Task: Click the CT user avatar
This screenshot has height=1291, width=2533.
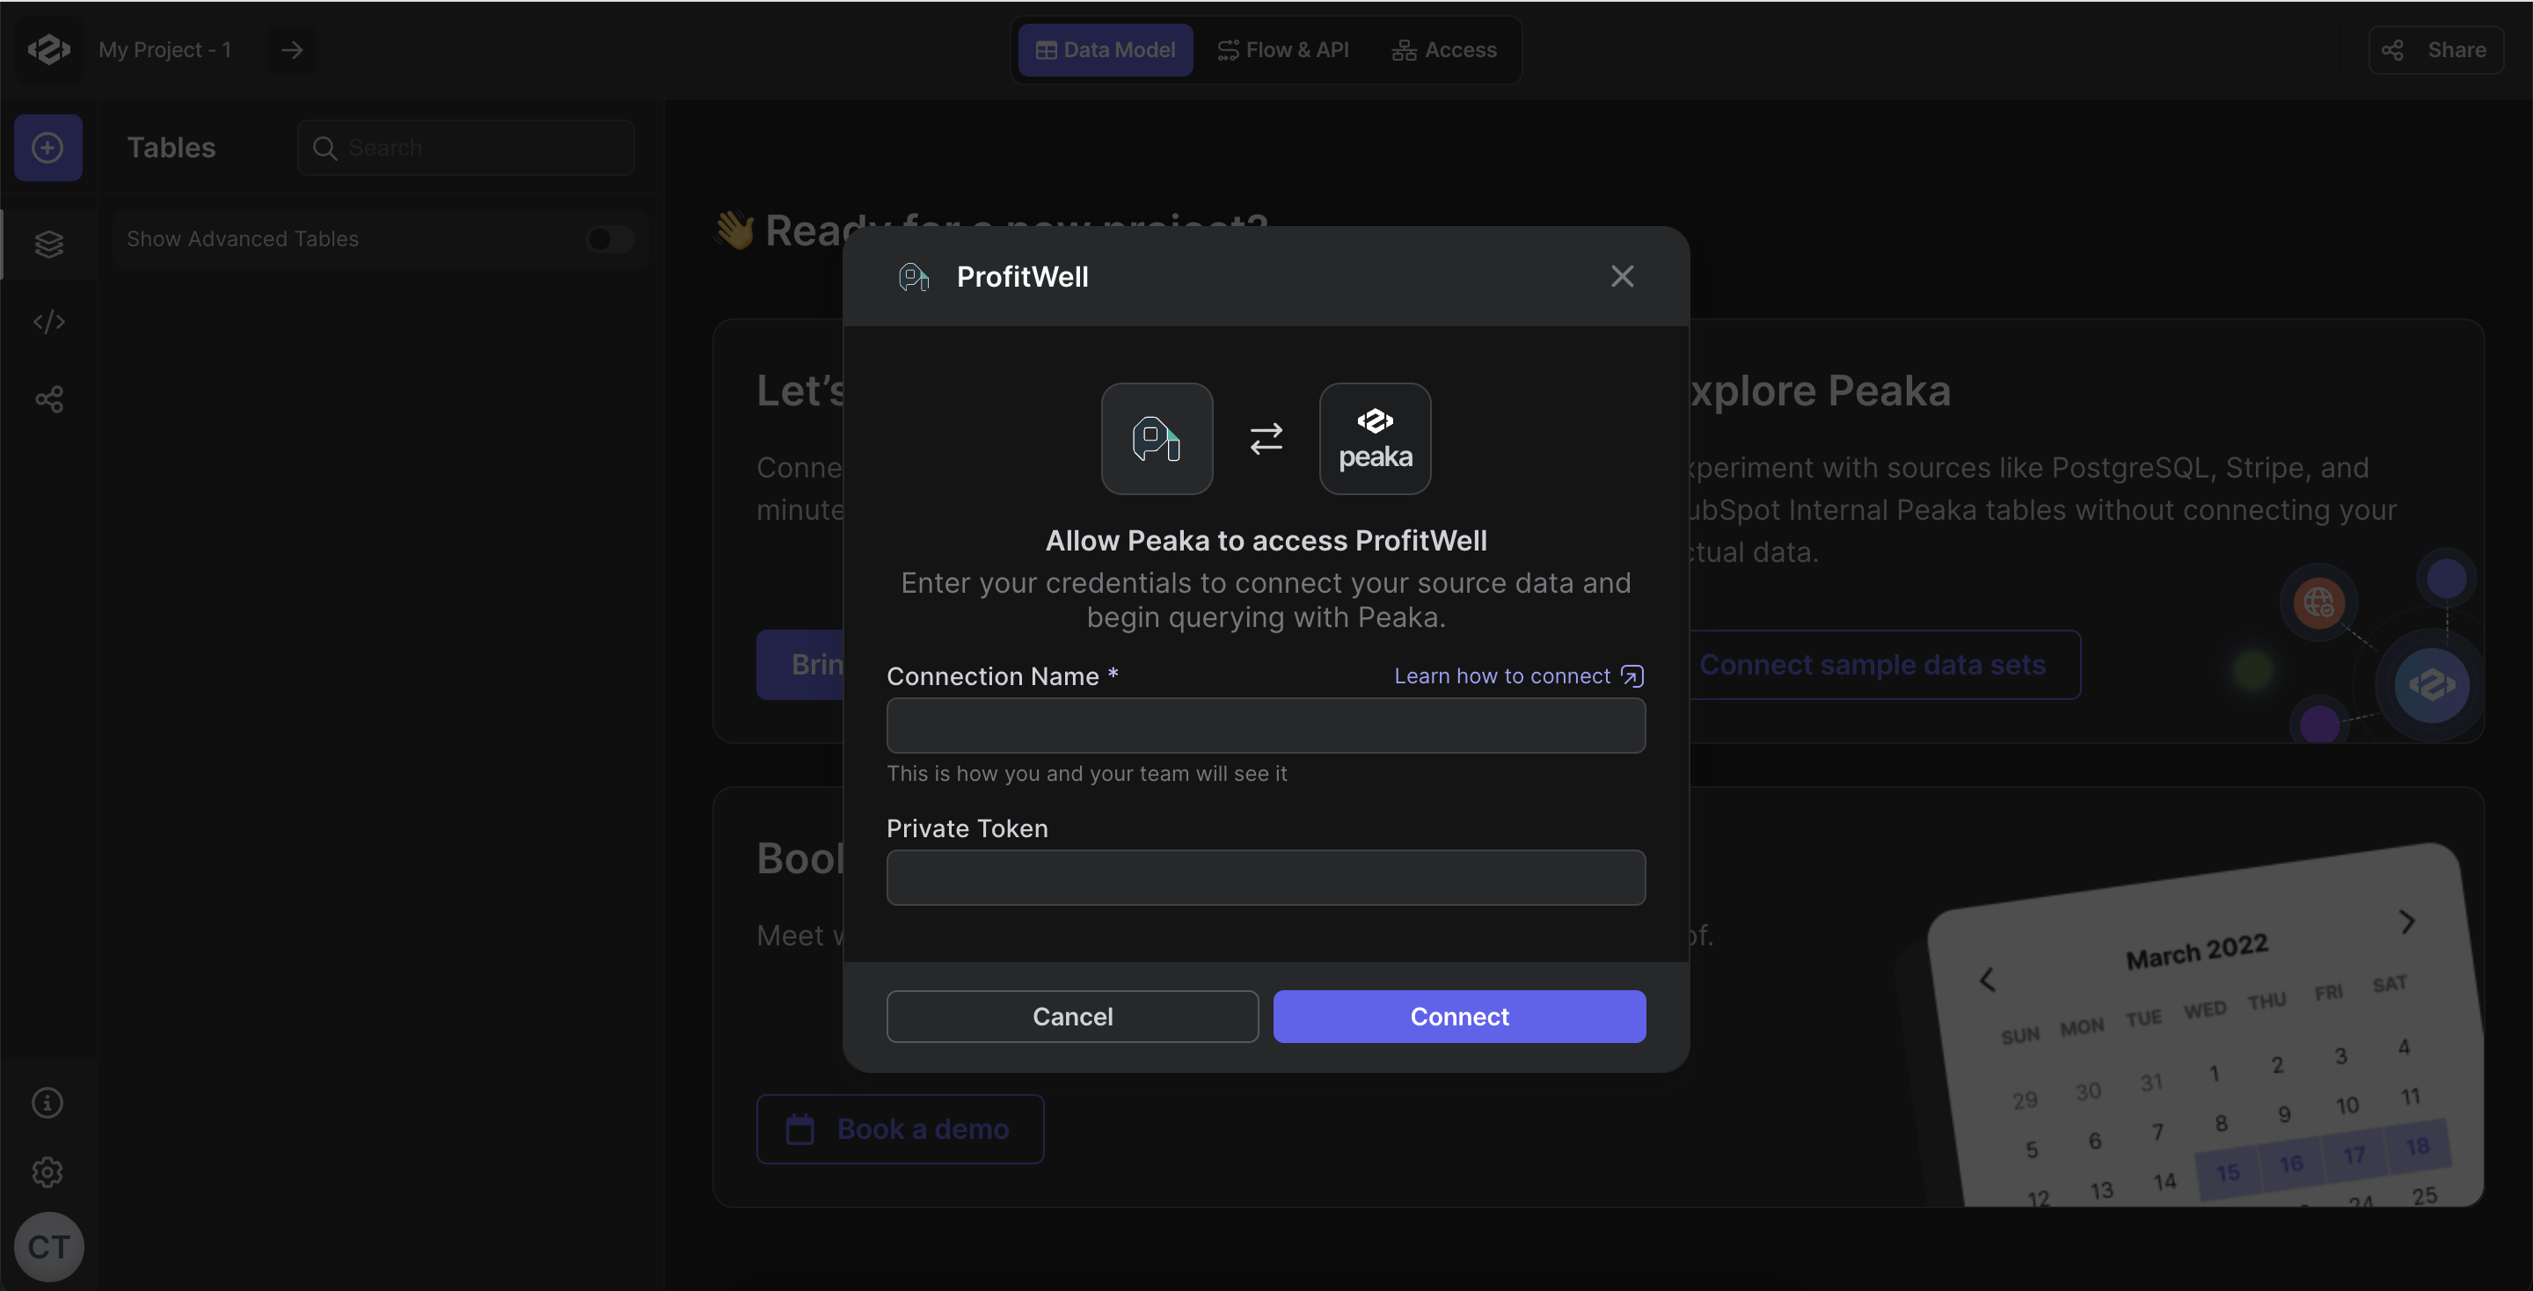Action: click(48, 1247)
